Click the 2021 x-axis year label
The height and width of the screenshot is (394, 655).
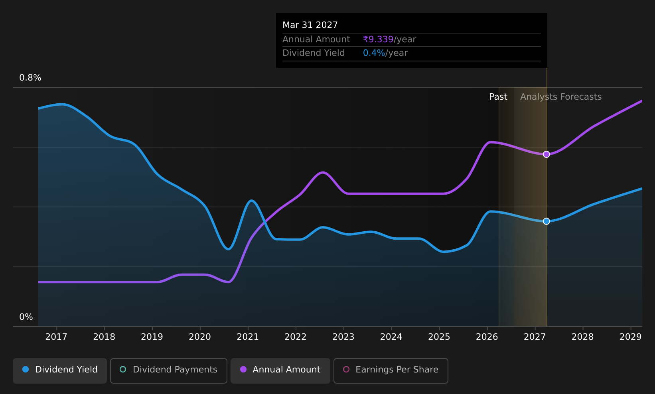248,337
